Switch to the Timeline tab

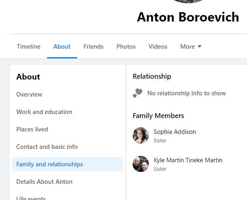28,47
